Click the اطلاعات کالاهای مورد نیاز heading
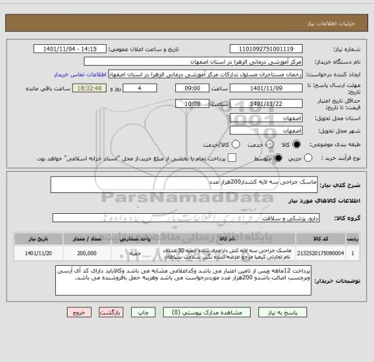Image resolution: width=374 pixels, height=362 pixels. 325,201
